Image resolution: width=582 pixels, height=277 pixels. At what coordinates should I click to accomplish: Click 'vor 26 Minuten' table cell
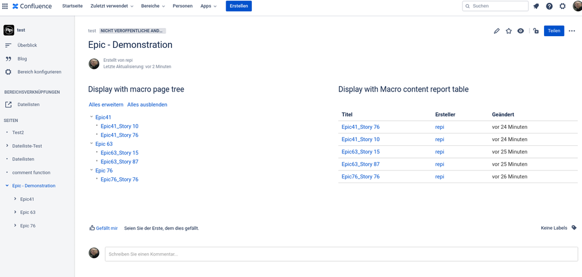pos(510,177)
